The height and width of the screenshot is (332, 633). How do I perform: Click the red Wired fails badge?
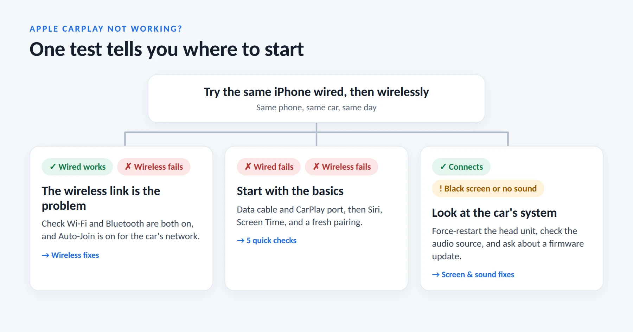(269, 167)
